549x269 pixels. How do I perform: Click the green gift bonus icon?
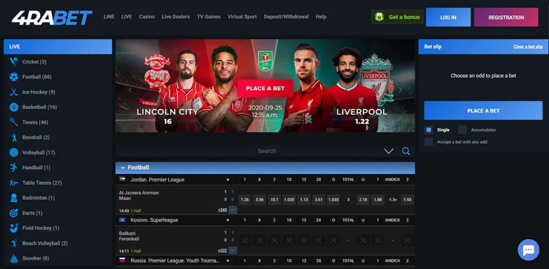(x=379, y=17)
